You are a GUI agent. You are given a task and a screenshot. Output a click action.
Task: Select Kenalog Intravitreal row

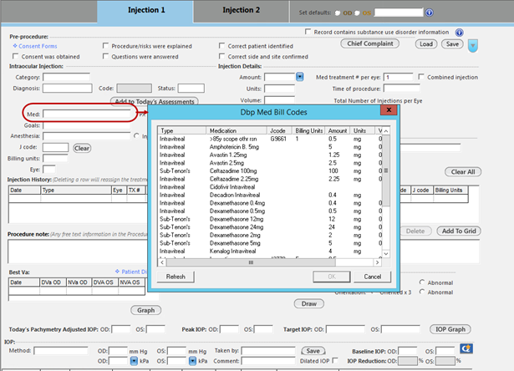pos(271,251)
